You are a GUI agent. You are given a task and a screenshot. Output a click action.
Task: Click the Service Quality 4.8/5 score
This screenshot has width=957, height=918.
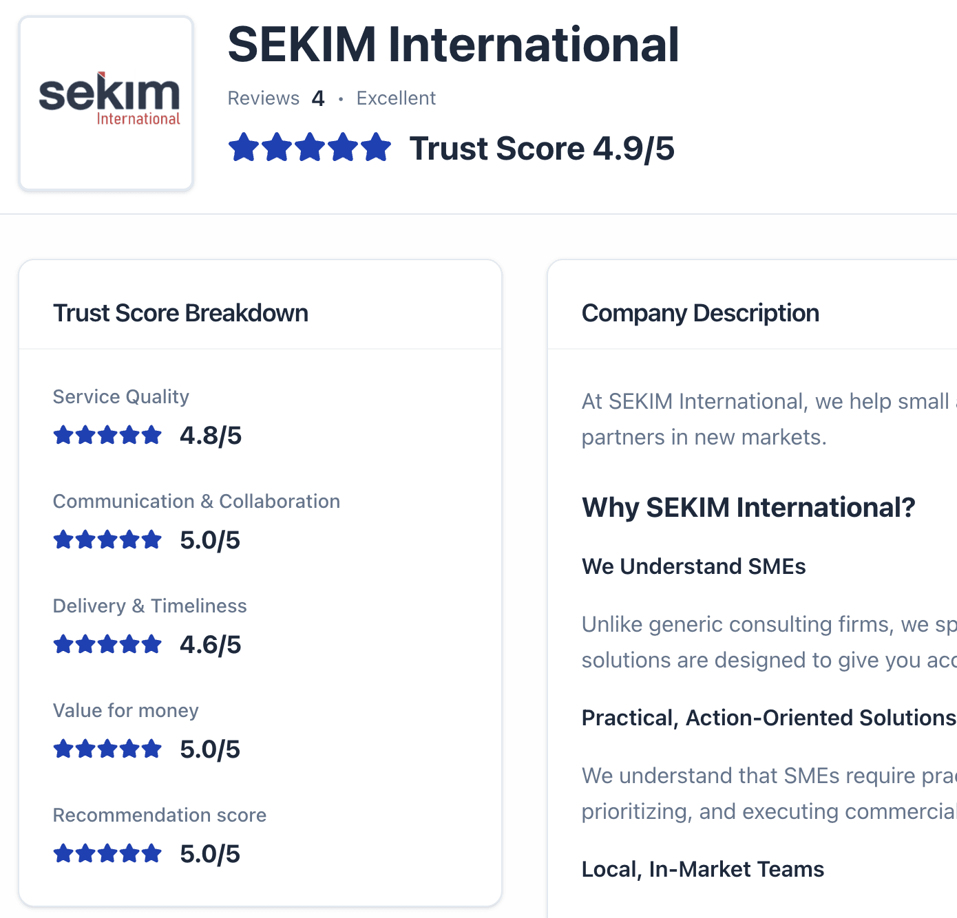[x=211, y=436]
